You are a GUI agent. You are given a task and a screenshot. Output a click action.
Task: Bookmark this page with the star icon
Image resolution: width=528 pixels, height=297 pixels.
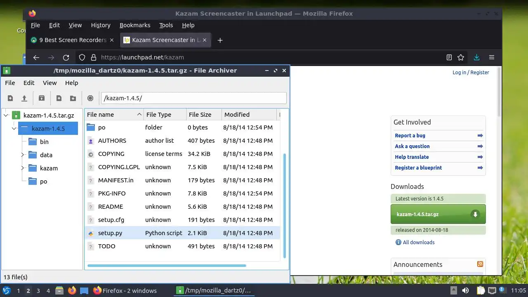tap(461, 57)
